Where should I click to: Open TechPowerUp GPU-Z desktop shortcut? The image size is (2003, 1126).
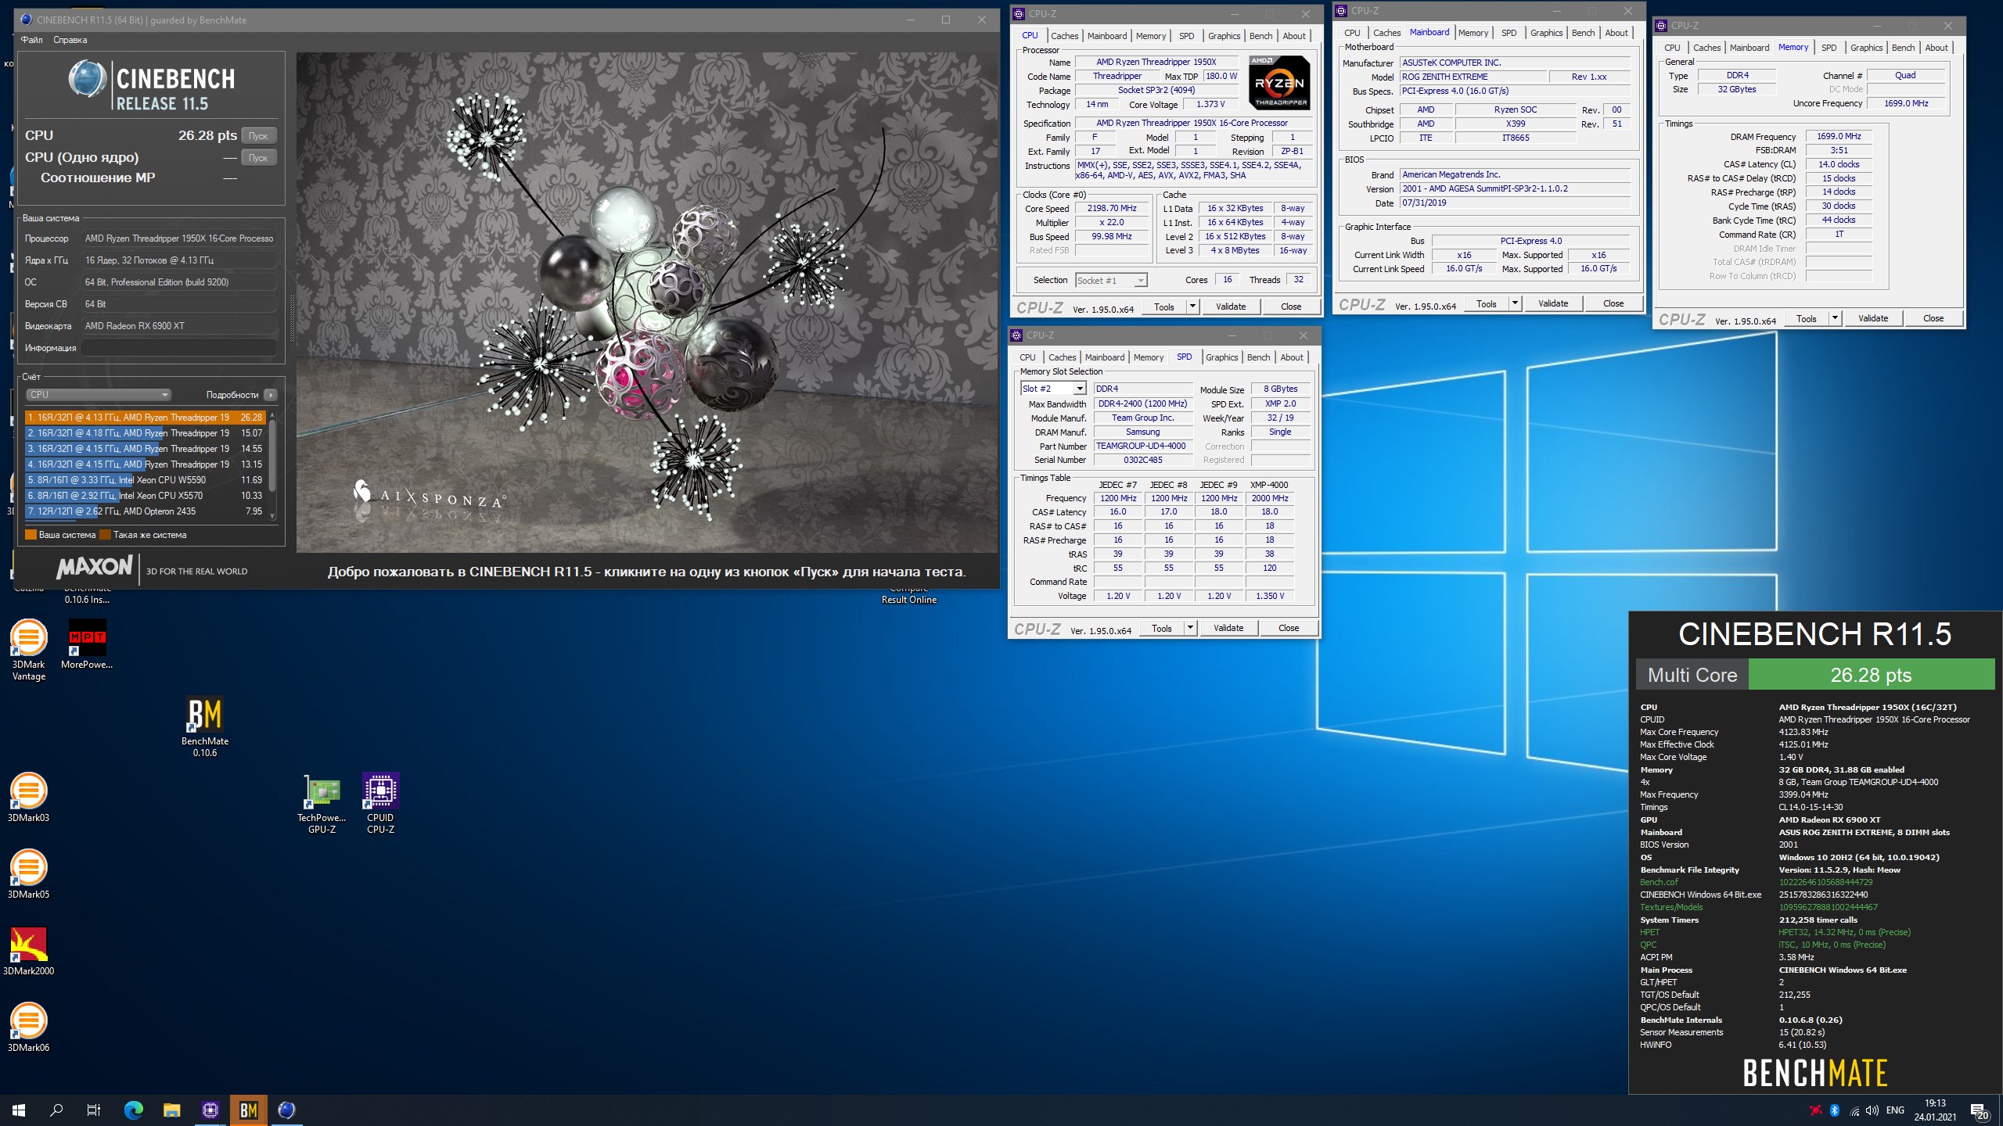pyautogui.click(x=322, y=804)
